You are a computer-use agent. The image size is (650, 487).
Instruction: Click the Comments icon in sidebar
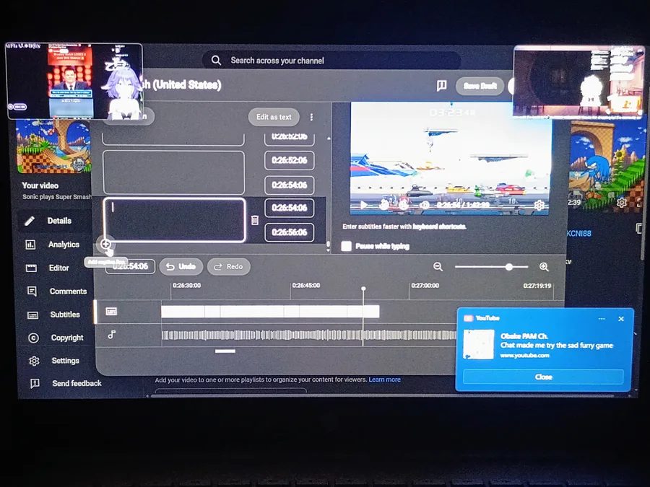tap(32, 291)
